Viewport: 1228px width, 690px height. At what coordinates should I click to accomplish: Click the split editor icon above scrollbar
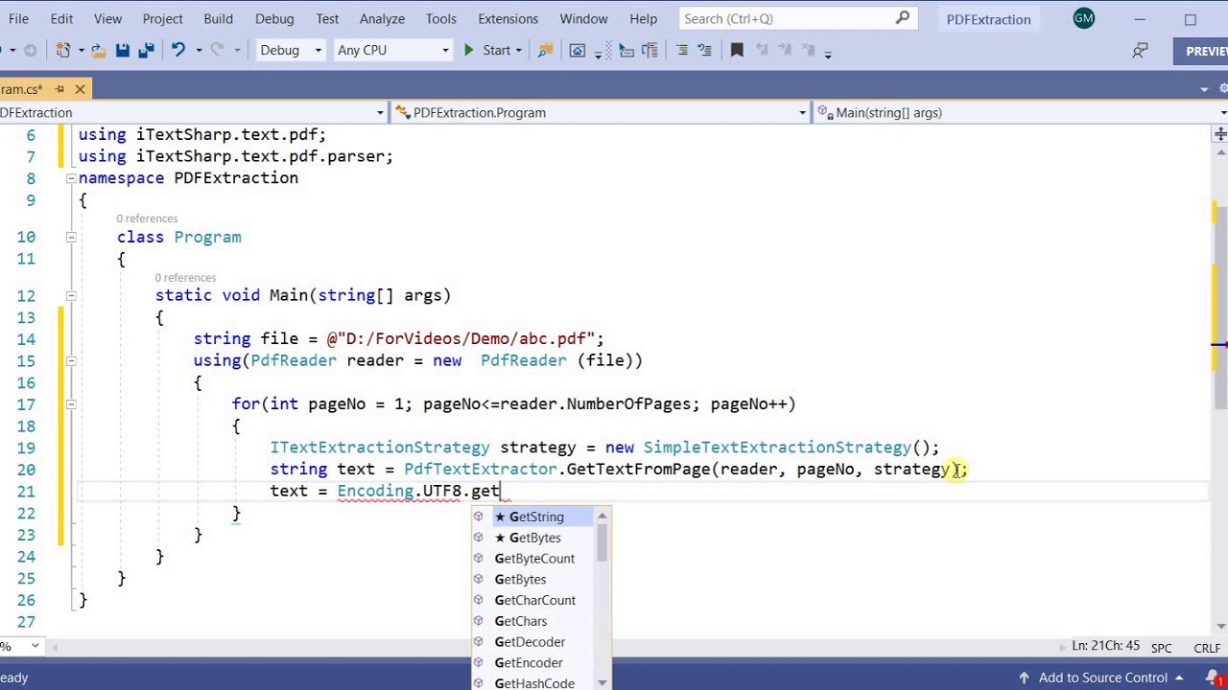1218,134
